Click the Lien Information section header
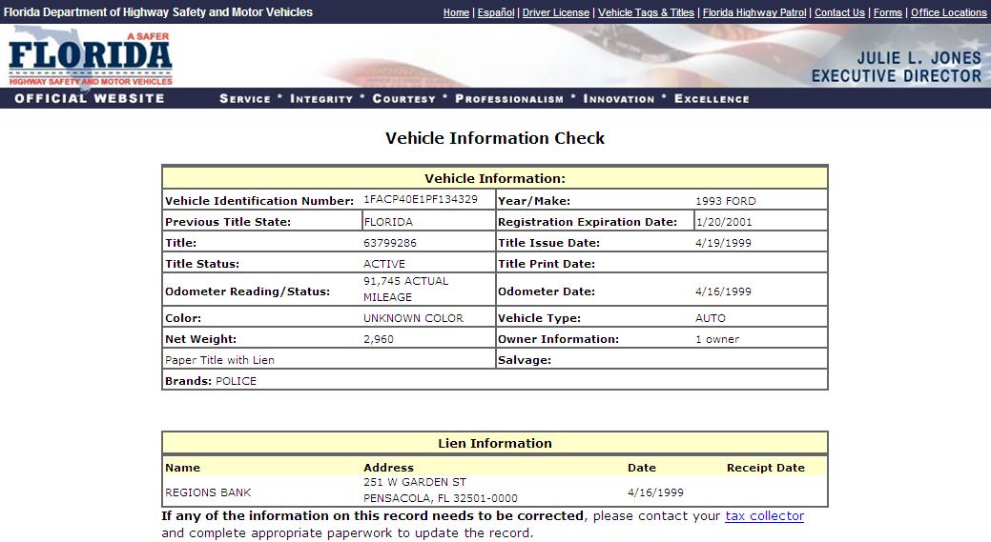The height and width of the screenshot is (542, 991). pos(494,443)
